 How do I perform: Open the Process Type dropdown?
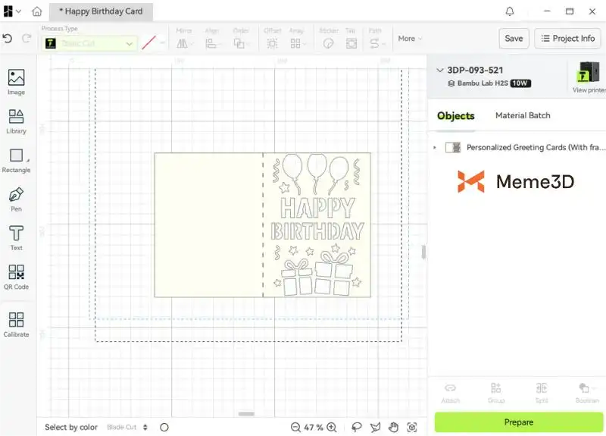(x=89, y=43)
